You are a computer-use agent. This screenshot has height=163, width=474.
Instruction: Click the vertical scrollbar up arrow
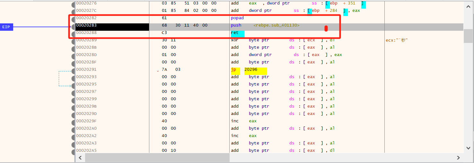coord(468,6)
